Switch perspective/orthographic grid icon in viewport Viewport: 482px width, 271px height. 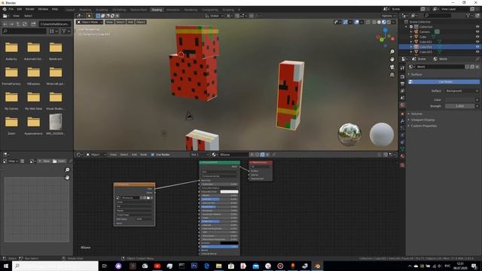point(392,75)
